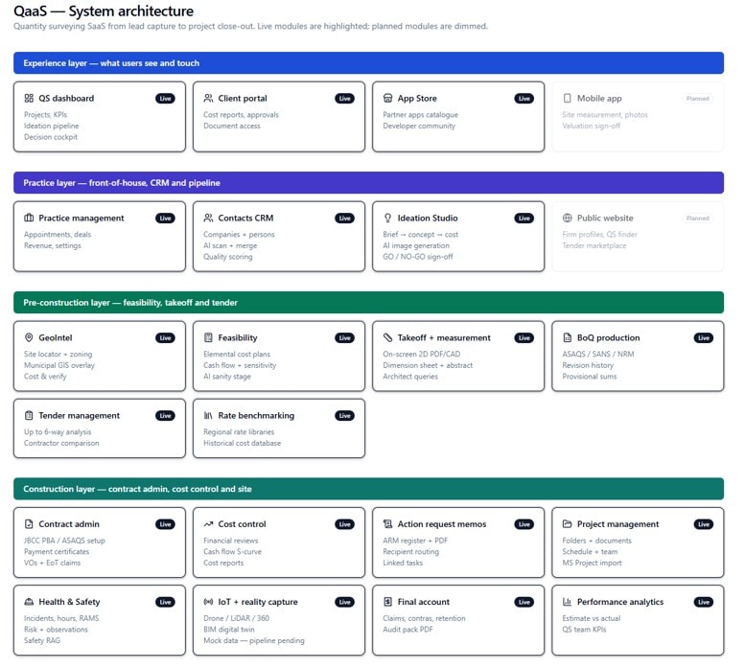Click the IoT + reality capture signal icon
Screen dimensions: 745x669
pyautogui.click(x=208, y=602)
